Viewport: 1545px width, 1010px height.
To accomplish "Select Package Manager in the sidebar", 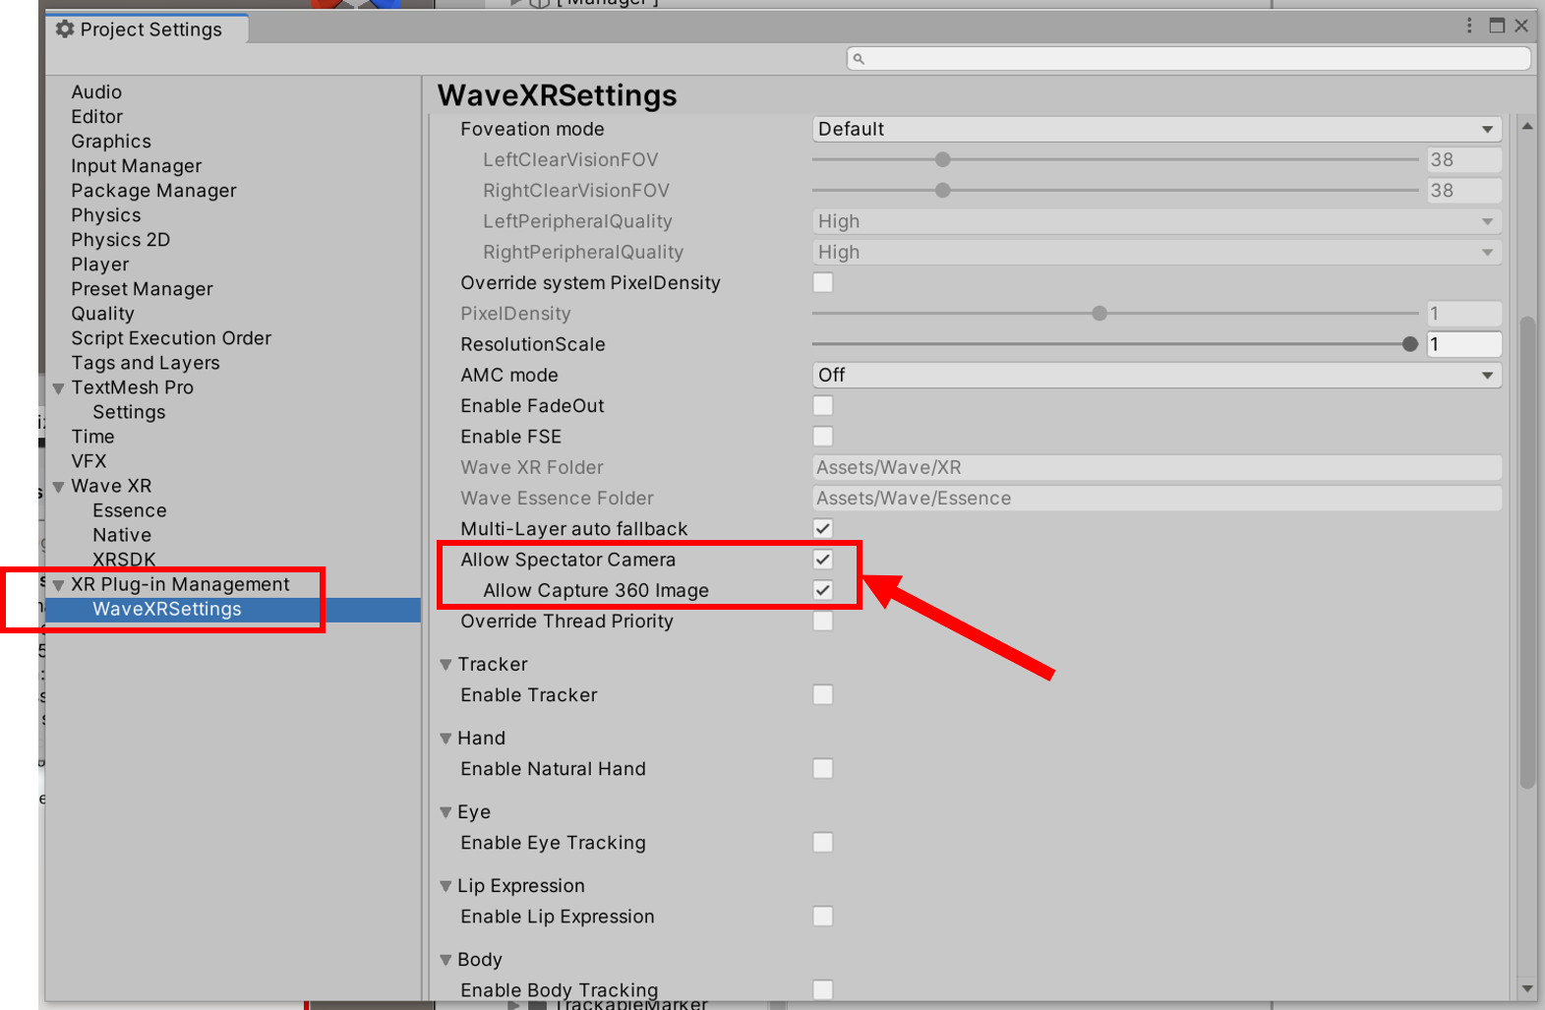I will (153, 191).
